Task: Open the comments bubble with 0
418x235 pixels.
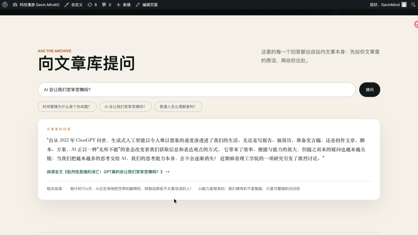Action: 107,5
